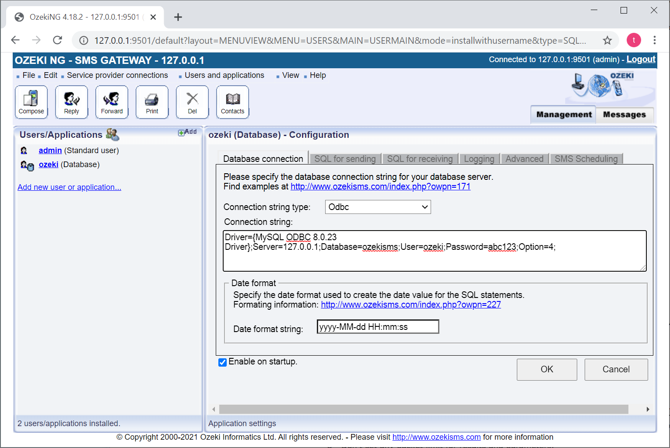Click the admin user icon in Users/Applications
Viewport: 670px width, 448px height.
[x=24, y=150]
